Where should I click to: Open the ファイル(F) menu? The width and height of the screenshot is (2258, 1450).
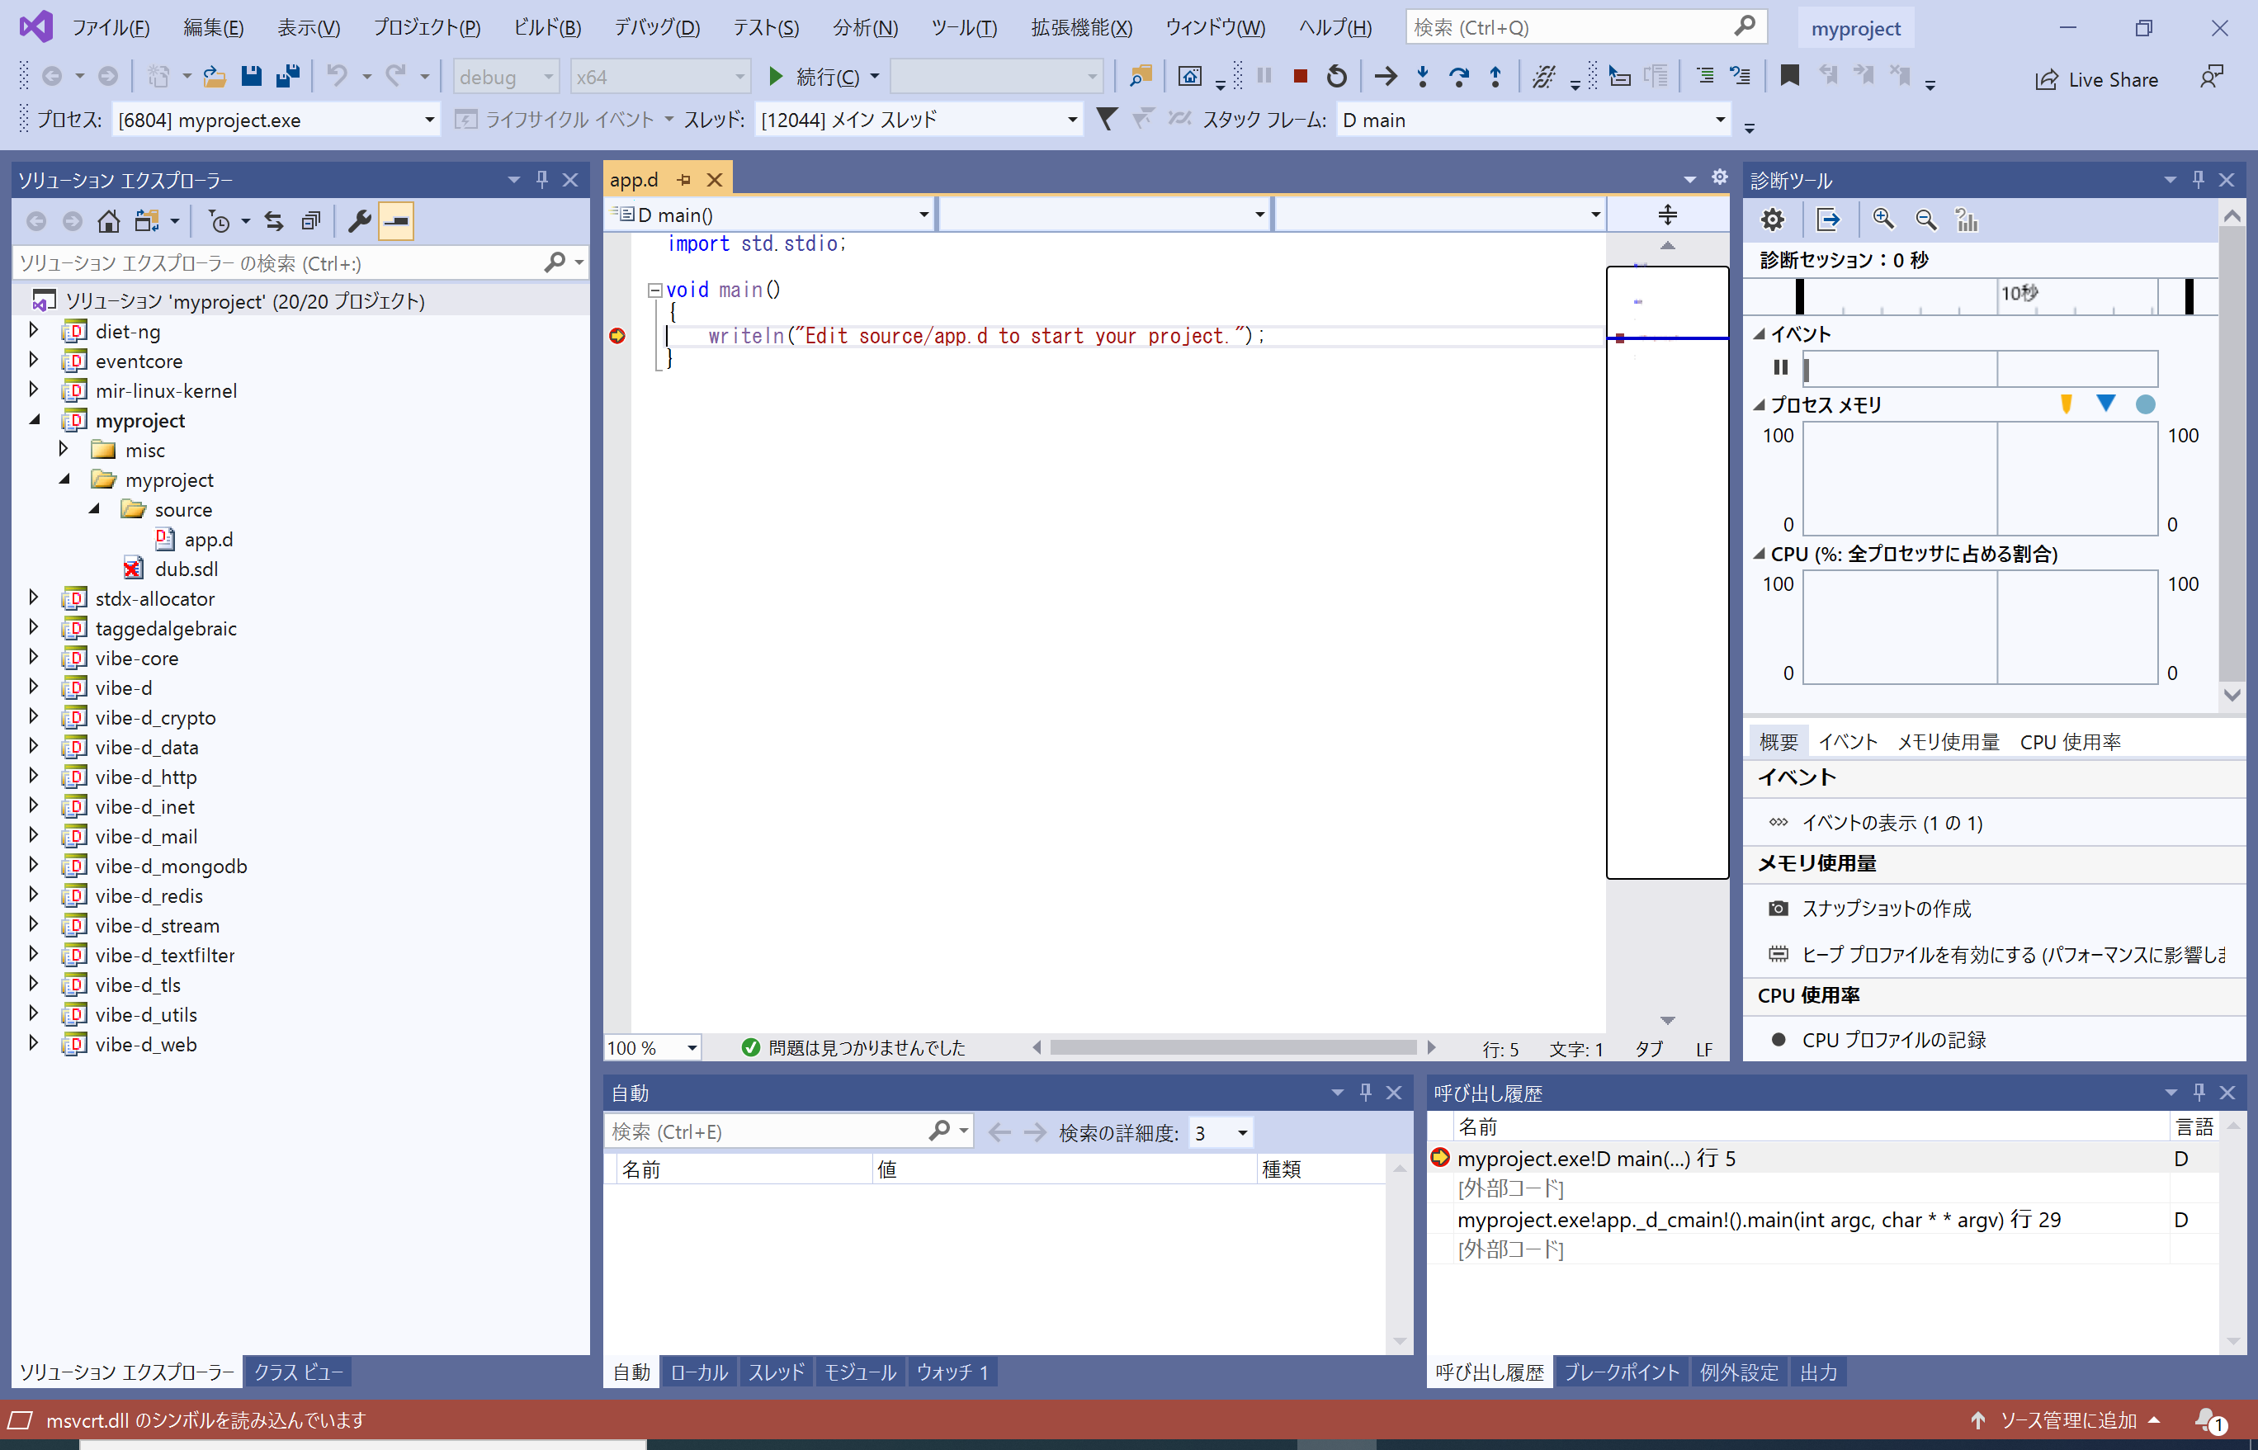click(x=111, y=27)
